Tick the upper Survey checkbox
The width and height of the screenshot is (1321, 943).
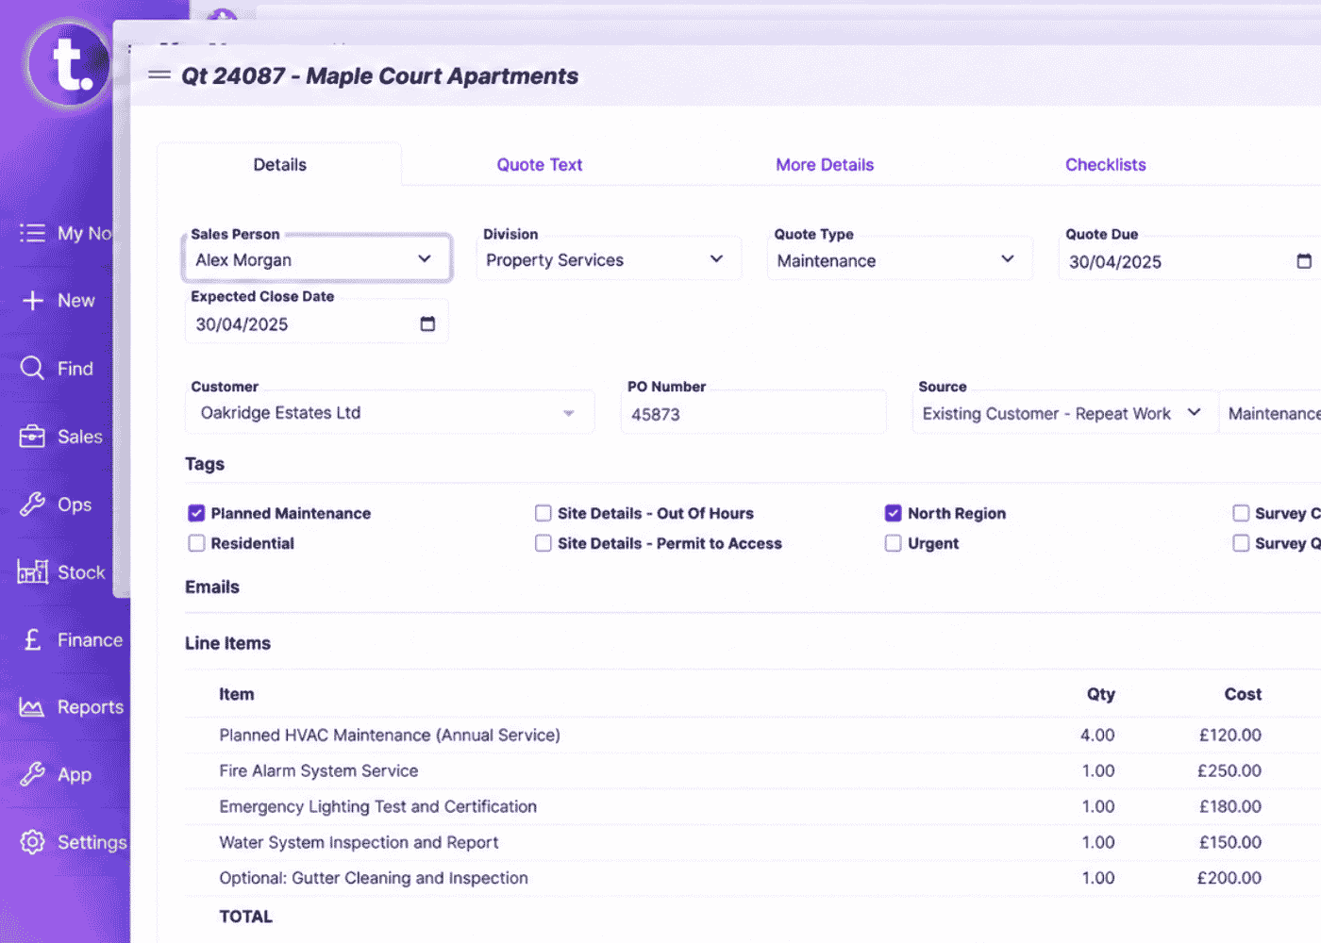(1241, 513)
